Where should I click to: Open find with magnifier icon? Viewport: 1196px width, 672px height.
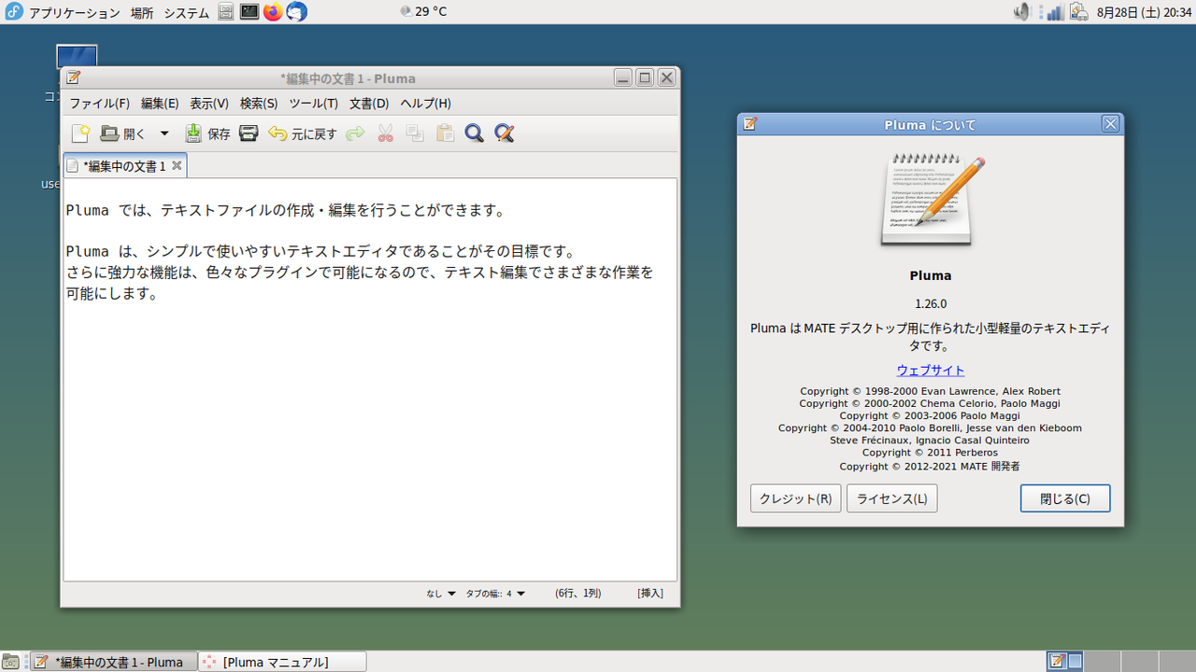(x=475, y=133)
